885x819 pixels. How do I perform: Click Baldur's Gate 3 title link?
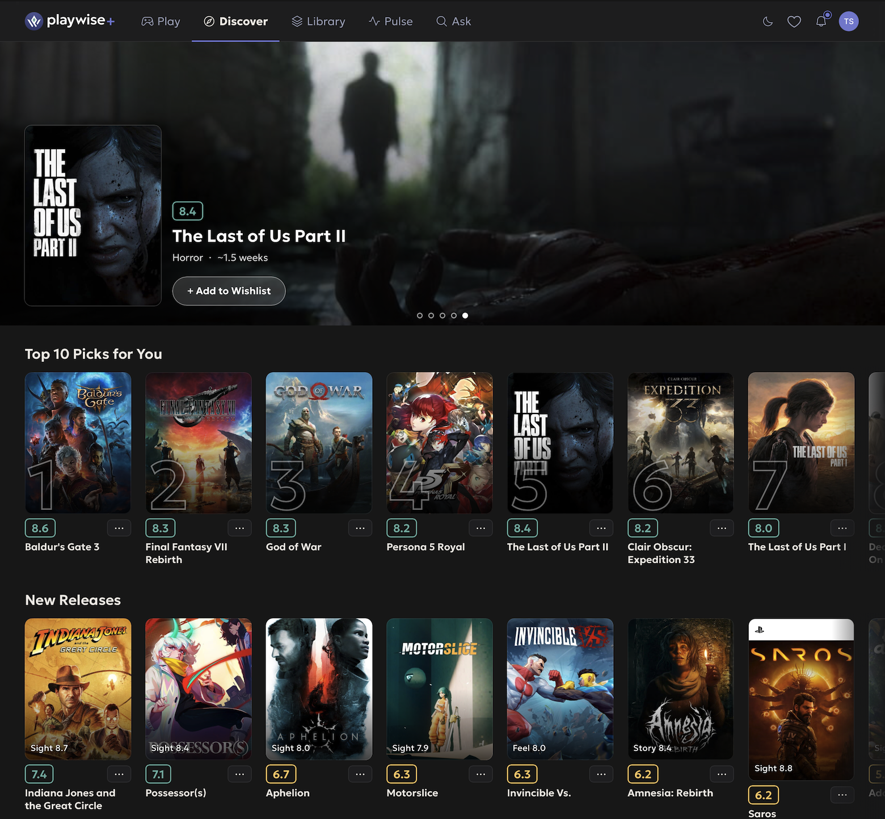(62, 547)
